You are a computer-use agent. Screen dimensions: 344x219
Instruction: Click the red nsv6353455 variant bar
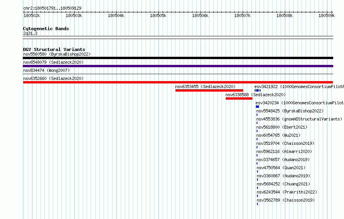click(x=209, y=90)
